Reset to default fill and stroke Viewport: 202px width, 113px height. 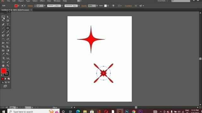(2, 75)
